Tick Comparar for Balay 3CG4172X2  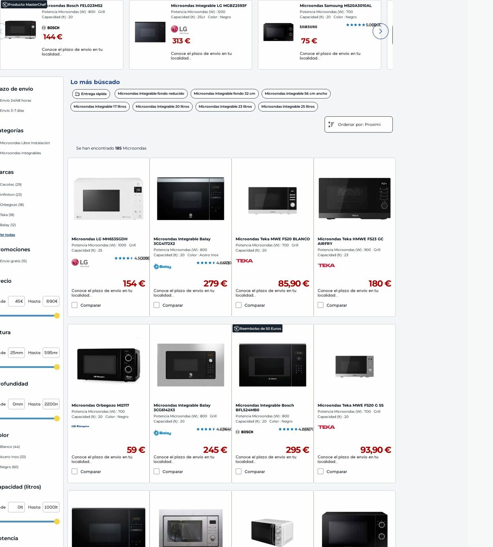[157, 305]
